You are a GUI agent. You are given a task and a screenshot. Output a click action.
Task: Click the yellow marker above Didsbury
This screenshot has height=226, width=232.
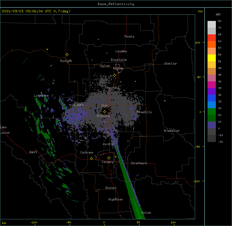pyautogui.click(x=104, y=112)
